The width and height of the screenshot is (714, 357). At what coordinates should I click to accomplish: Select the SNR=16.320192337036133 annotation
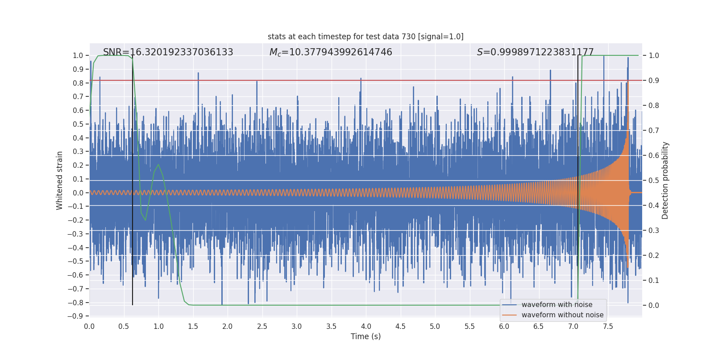pos(168,52)
